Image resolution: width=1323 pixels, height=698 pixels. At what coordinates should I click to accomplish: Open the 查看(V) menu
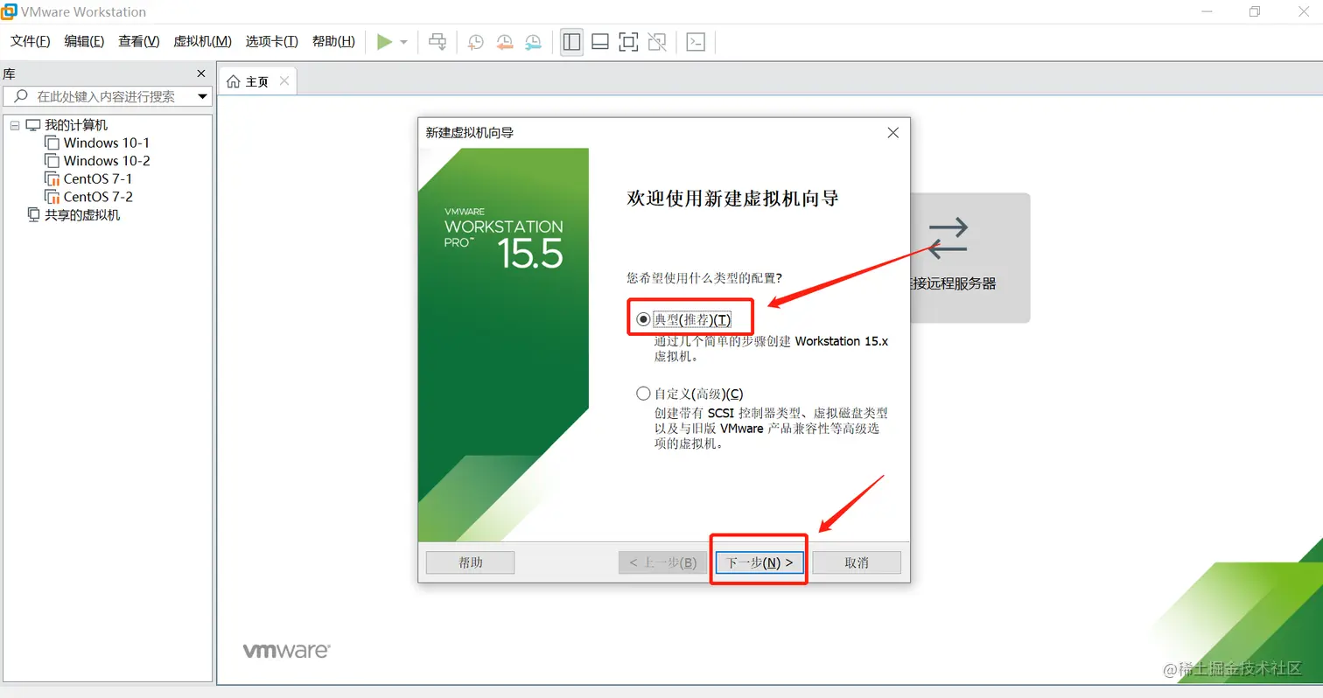139,41
